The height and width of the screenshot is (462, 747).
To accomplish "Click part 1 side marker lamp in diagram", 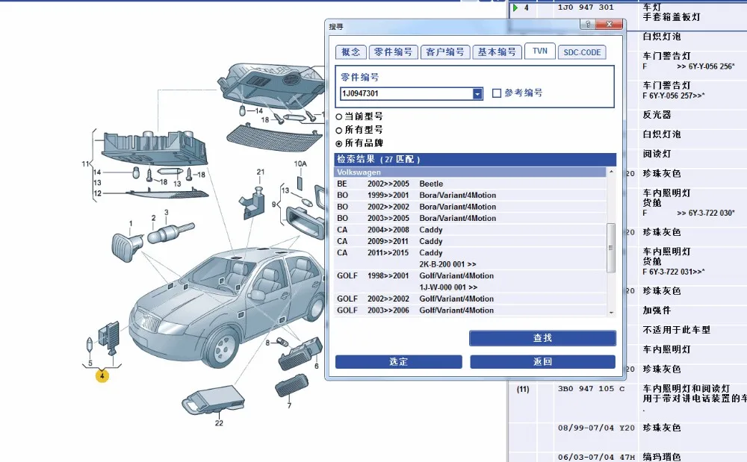I will [x=127, y=246].
